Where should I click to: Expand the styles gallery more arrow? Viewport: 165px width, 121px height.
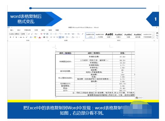point(153,38)
